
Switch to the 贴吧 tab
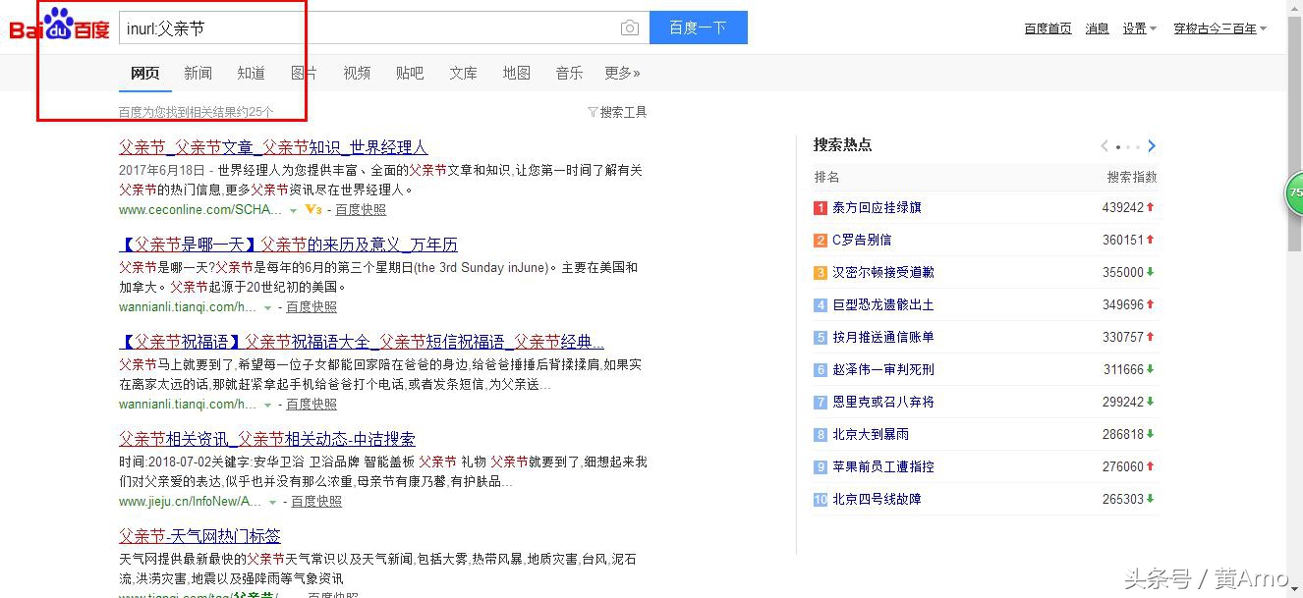[x=410, y=73]
